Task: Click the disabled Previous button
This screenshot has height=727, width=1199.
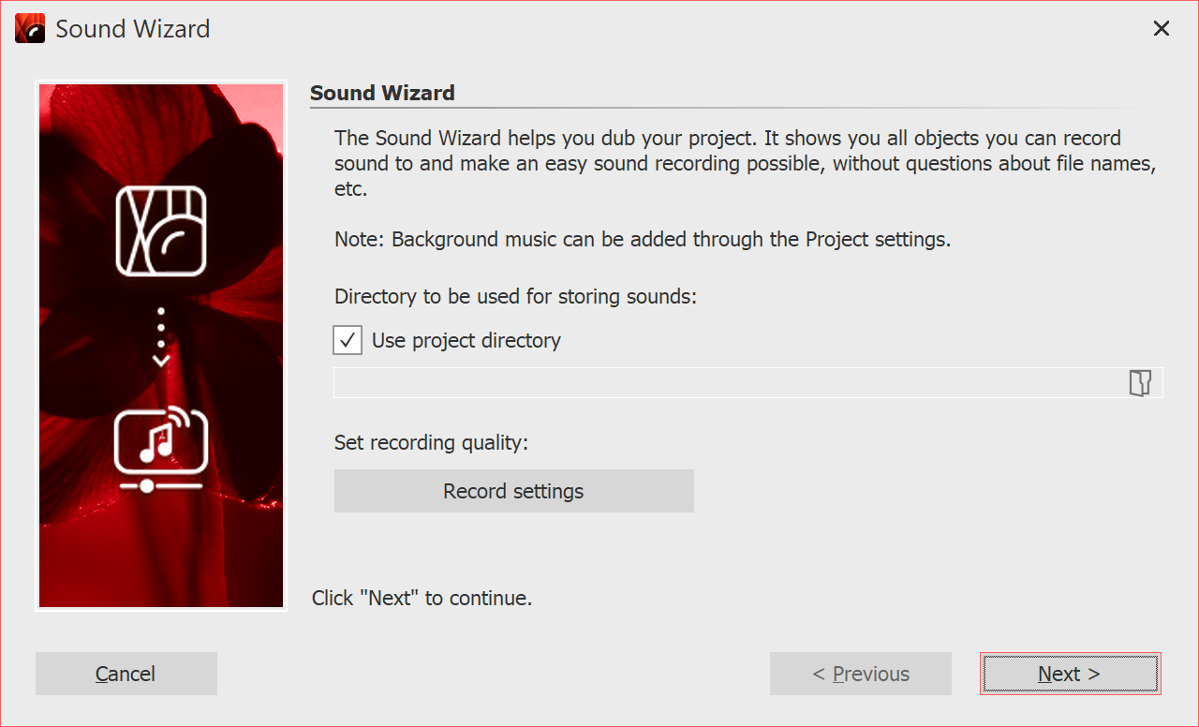Action: click(x=860, y=673)
